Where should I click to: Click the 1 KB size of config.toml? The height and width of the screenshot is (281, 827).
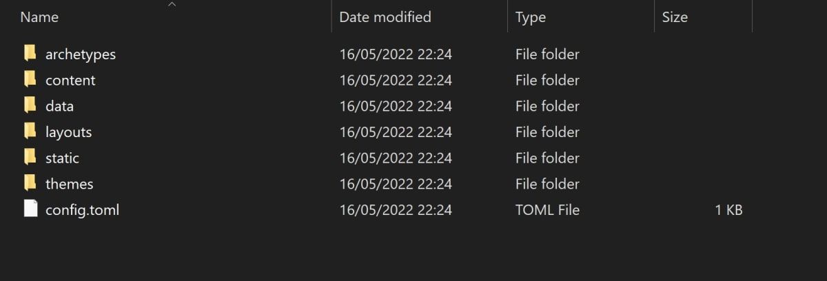point(728,210)
